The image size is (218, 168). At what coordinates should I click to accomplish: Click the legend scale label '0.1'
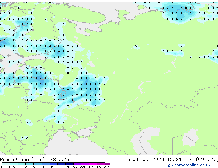tap(4, 167)
